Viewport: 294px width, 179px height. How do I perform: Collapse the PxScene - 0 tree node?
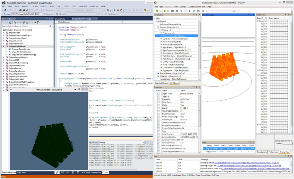[x=160, y=30]
